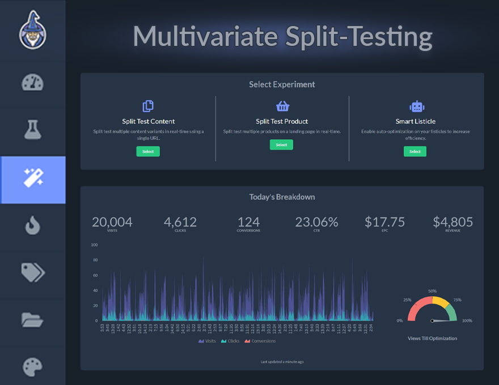Click the shopping basket icon above Split Test Product
The width and height of the screenshot is (499, 385).
coord(281,105)
